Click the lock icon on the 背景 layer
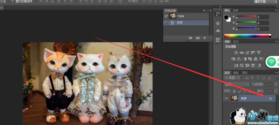Viewport: 279px width, 125px height. 270,98
